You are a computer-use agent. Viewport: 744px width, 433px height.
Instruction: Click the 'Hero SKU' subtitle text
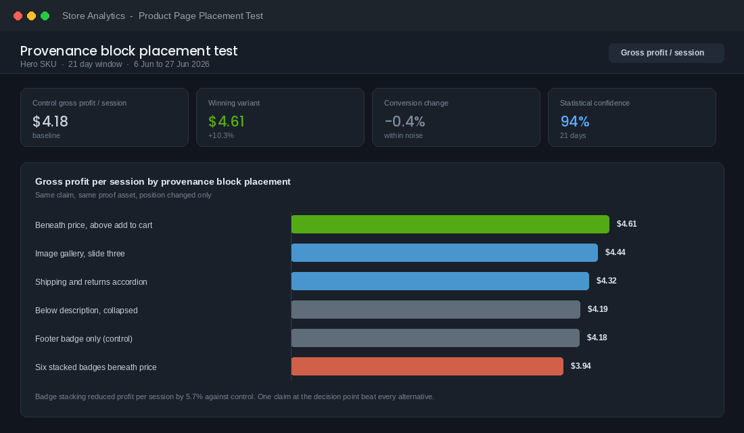tap(39, 64)
